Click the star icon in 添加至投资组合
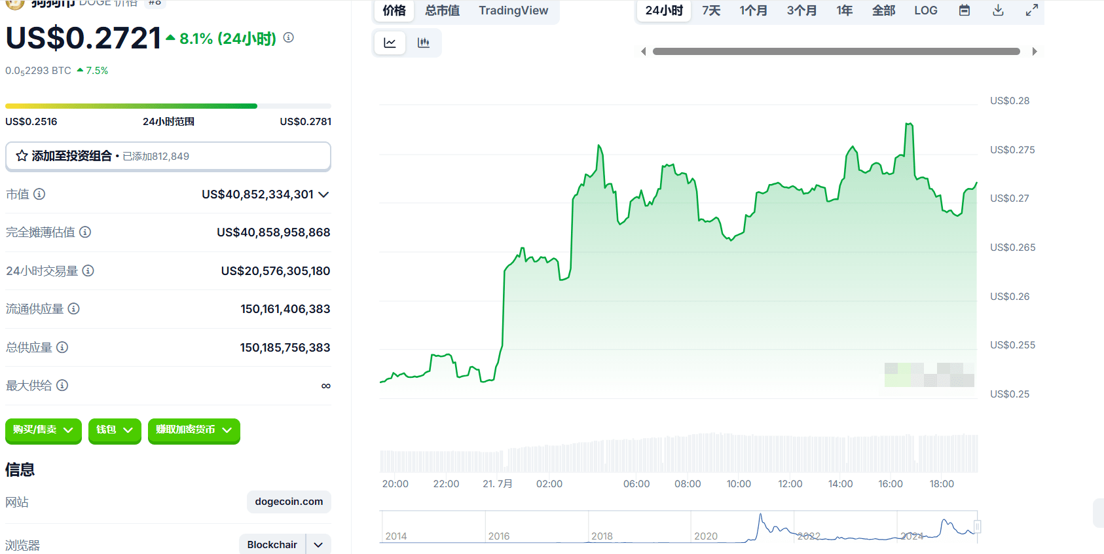1104x554 pixels. [22, 156]
